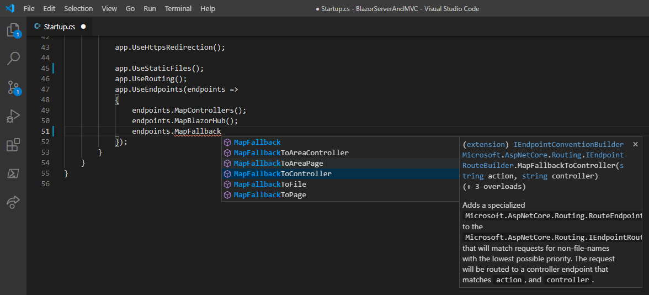Click the method icon beside MapFallbackToPage
The image size is (649, 295).
click(227, 194)
